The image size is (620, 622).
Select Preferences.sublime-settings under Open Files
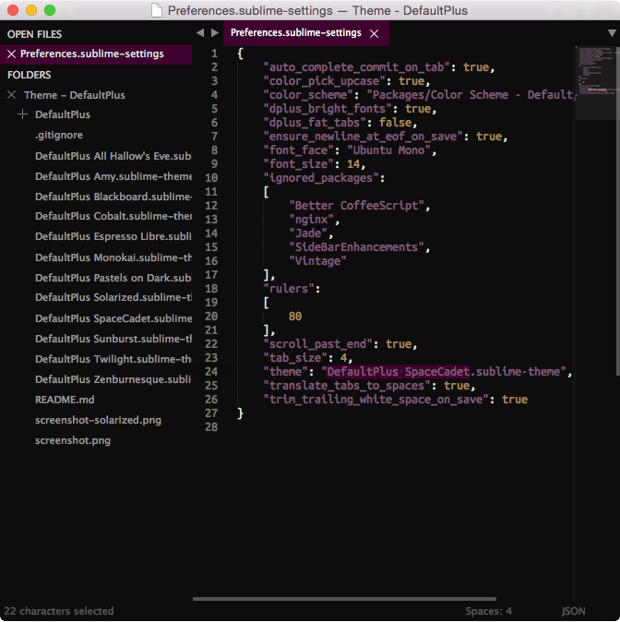point(96,54)
